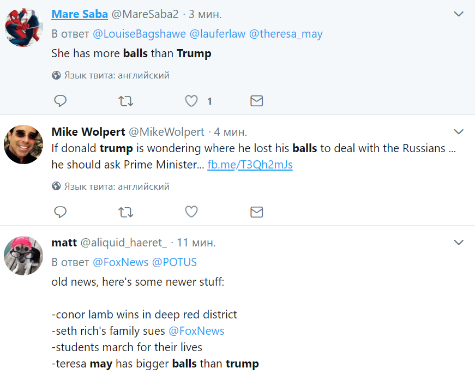
Task: Open more options for Mare Saba's tweet
Action: [x=459, y=14]
